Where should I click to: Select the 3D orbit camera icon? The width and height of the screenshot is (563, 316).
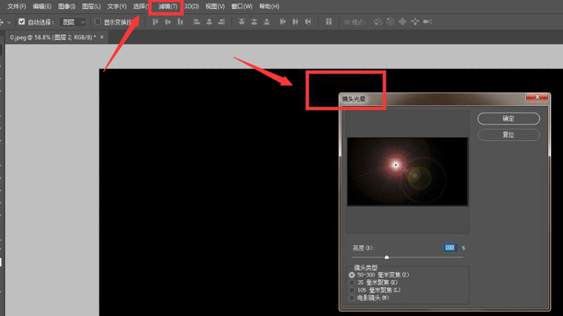(378, 22)
